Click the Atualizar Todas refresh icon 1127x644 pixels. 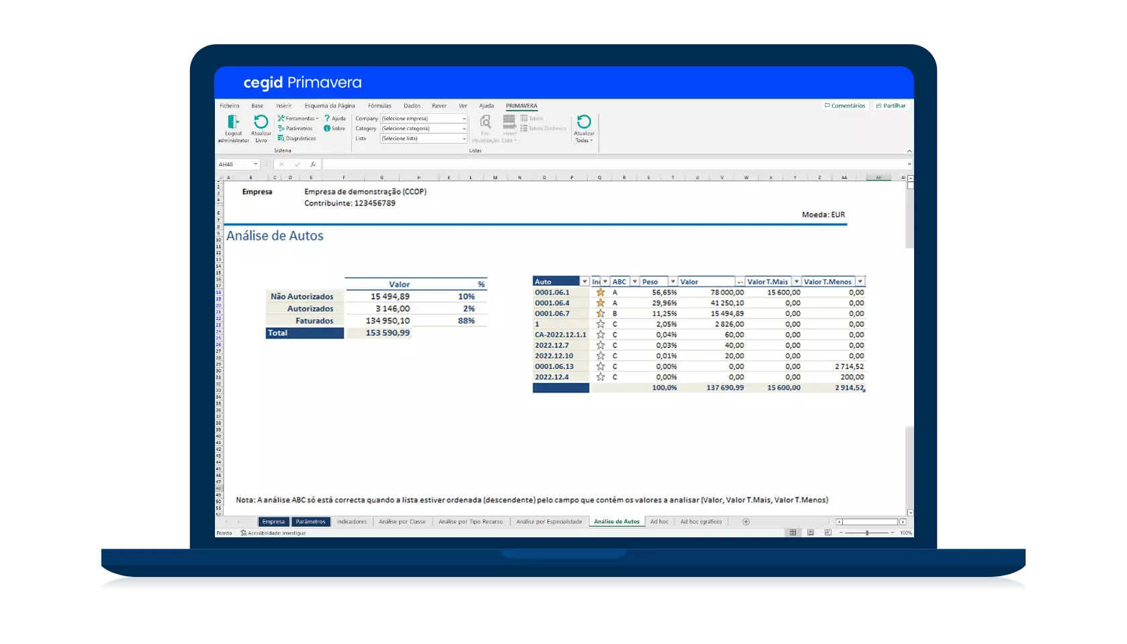(584, 121)
